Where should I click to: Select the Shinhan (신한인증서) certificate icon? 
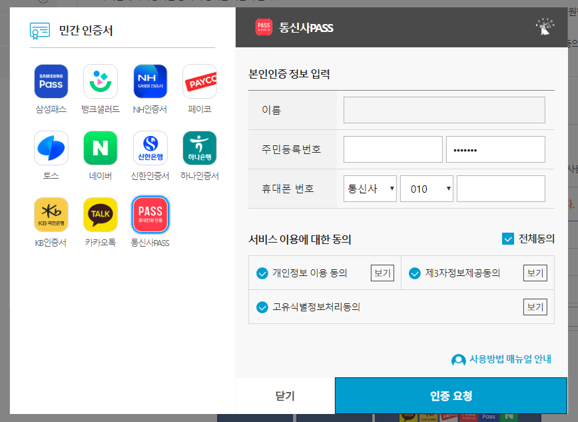tap(150, 148)
